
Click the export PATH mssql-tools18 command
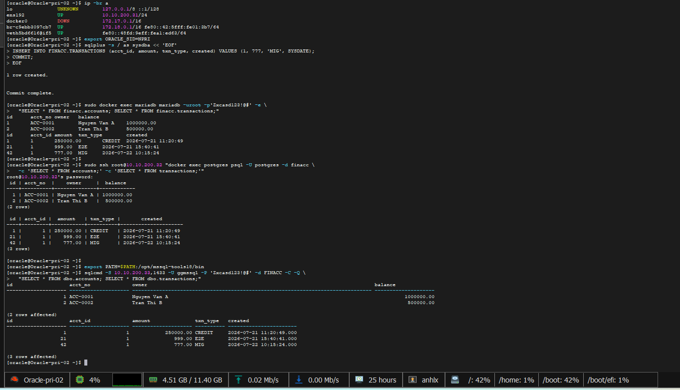tap(145, 267)
